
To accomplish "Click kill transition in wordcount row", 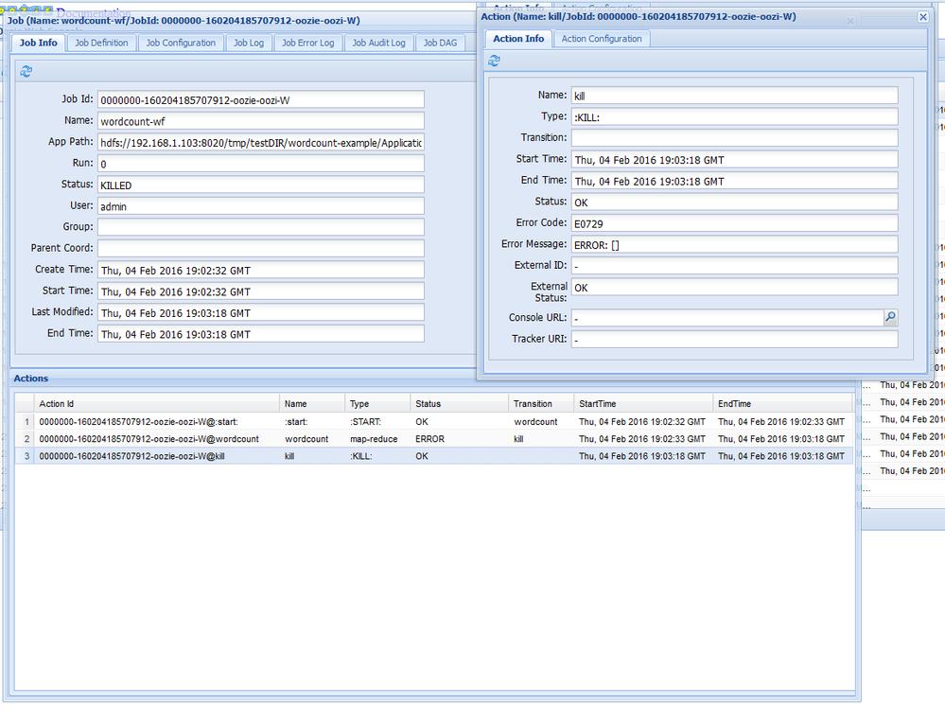I will [x=518, y=439].
